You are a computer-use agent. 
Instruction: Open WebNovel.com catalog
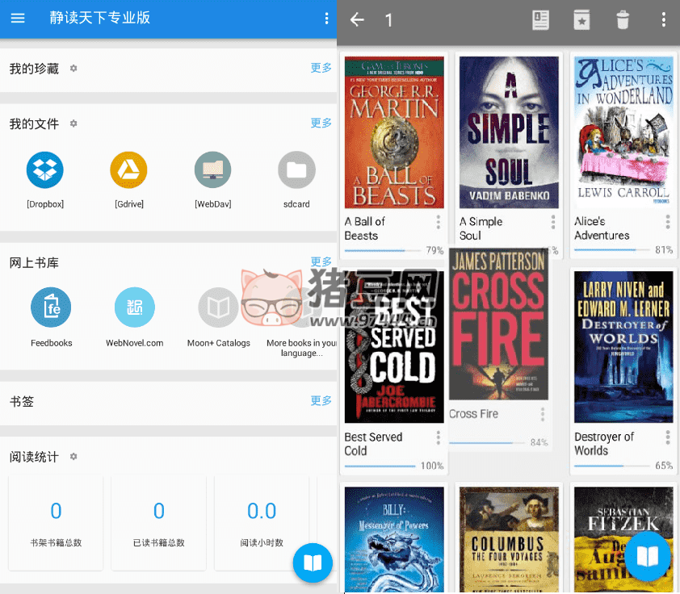[134, 307]
